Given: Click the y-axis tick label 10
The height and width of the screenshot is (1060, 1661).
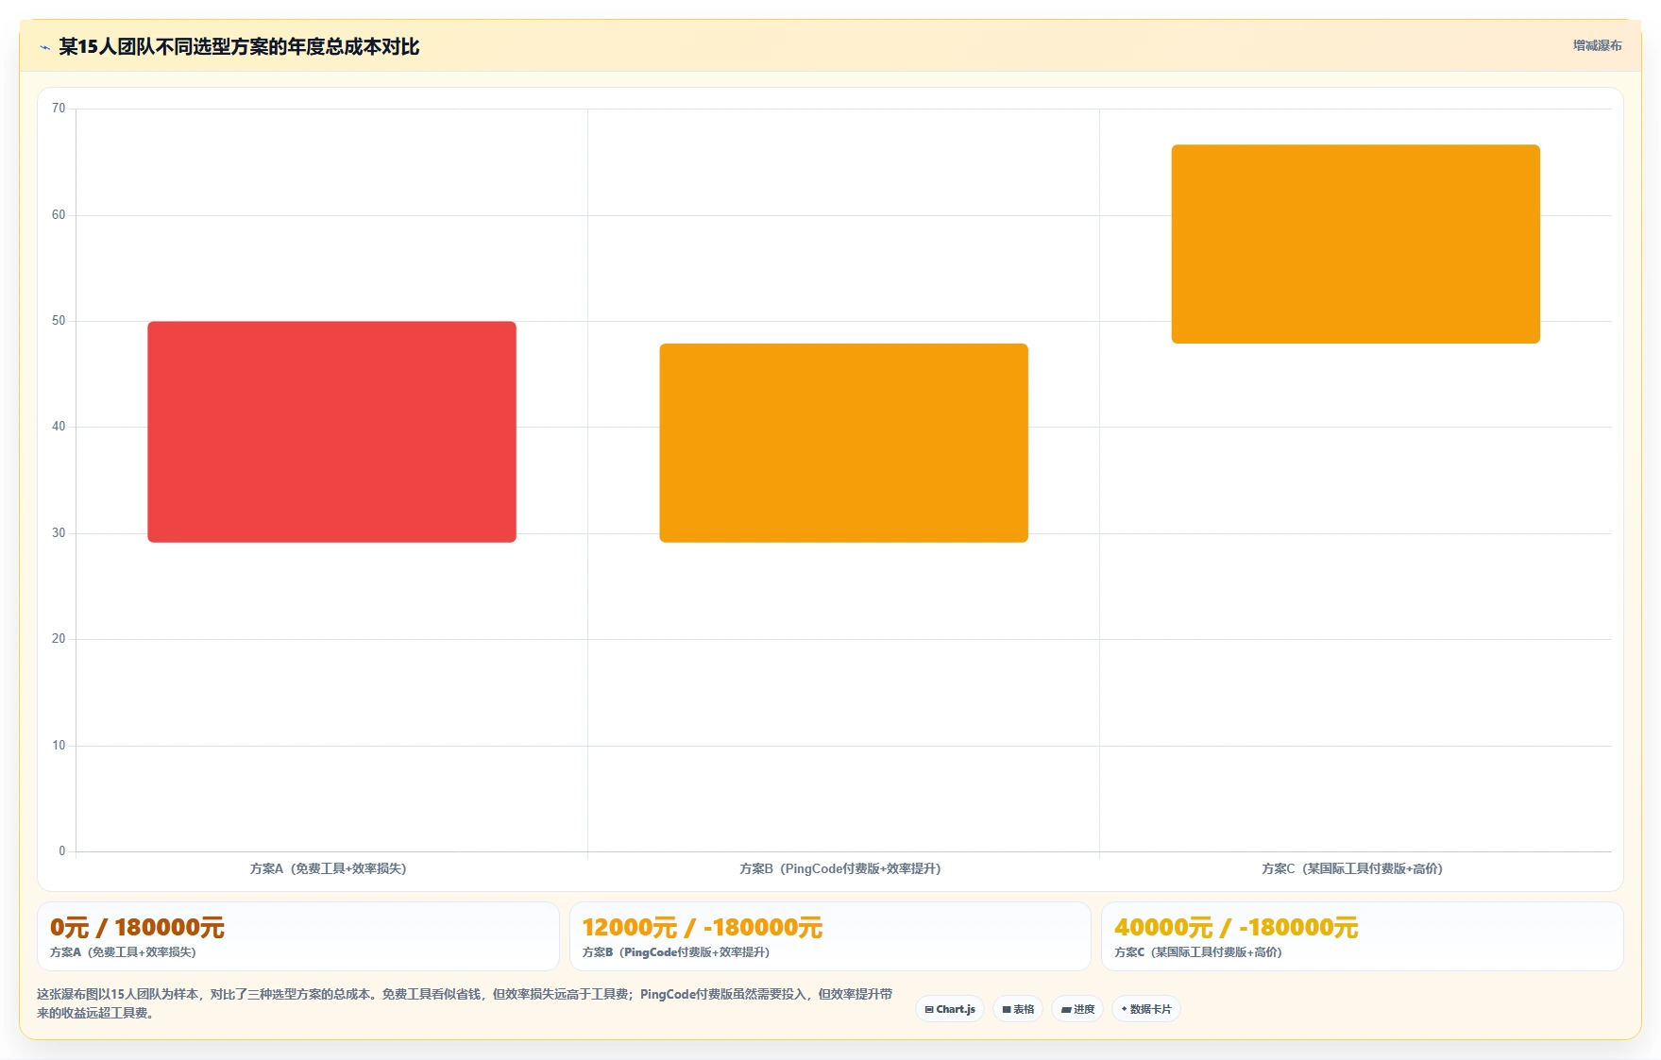Looking at the screenshot, I should click(59, 746).
